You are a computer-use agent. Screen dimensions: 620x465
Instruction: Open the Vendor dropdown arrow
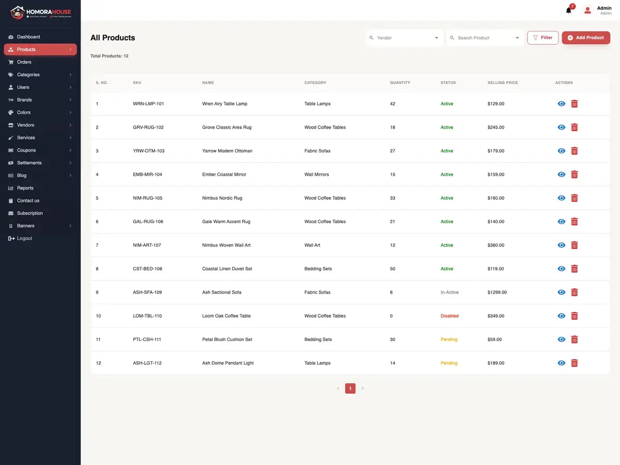(437, 38)
